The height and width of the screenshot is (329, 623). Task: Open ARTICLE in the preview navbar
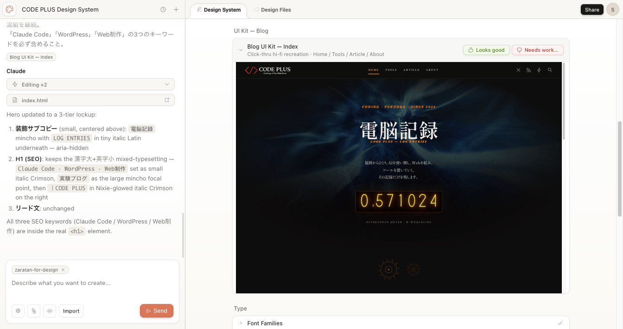pyautogui.click(x=411, y=70)
